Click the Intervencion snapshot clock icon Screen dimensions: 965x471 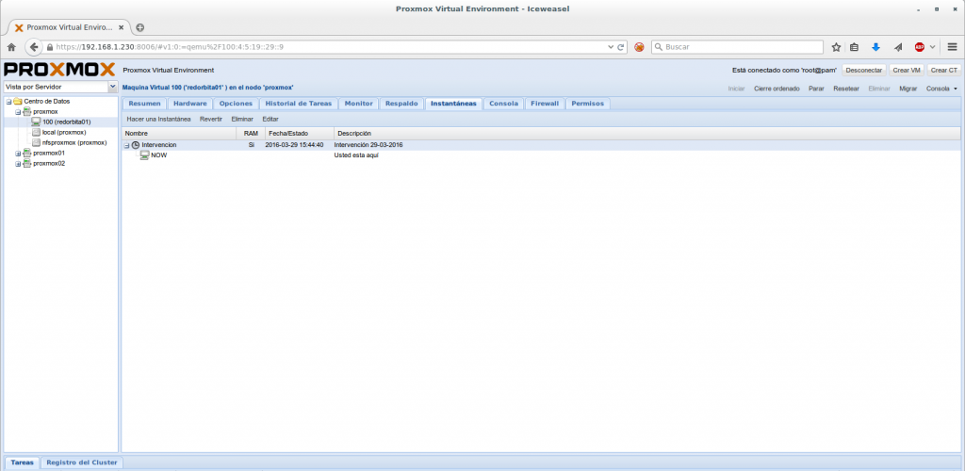[136, 145]
